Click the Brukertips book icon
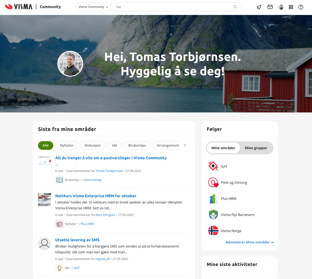 pos(59,180)
